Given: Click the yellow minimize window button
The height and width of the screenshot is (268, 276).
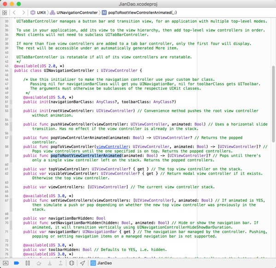Looking at the screenshot, I should pyautogui.click(x=12, y=4).
